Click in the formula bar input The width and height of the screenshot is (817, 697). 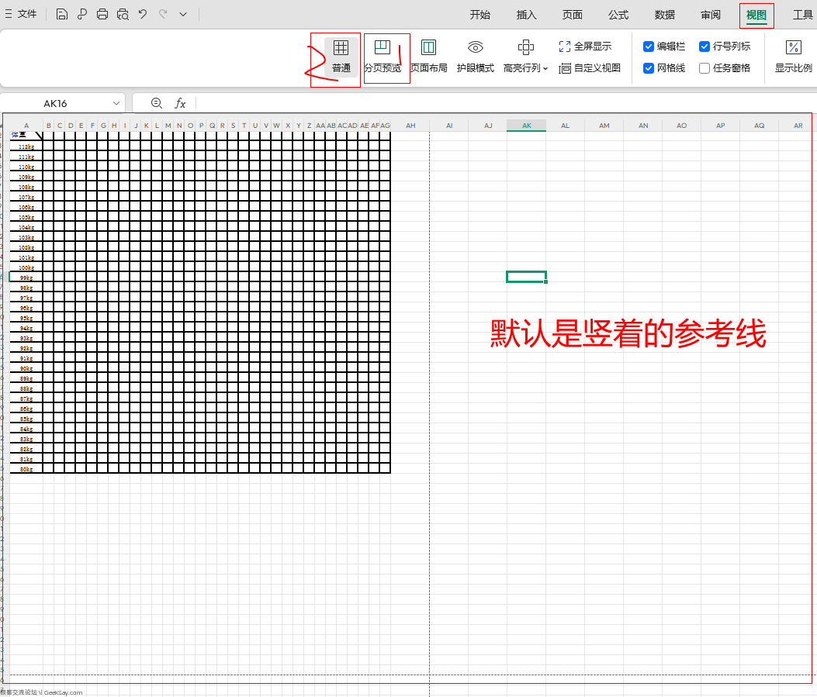point(505,103)
